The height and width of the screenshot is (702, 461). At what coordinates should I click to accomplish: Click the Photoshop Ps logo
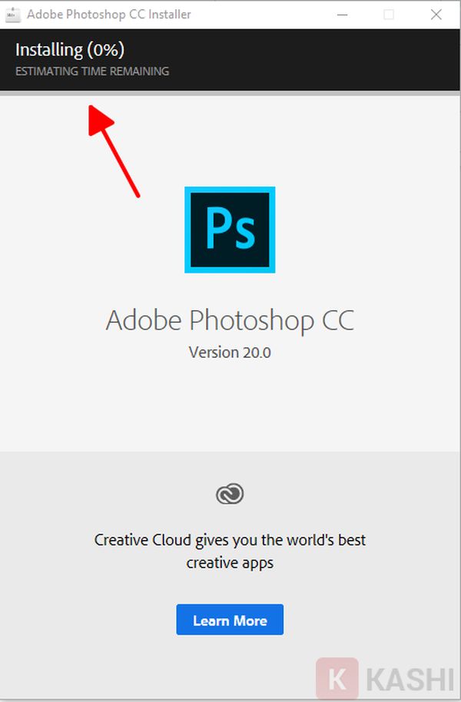pos(230,229)
